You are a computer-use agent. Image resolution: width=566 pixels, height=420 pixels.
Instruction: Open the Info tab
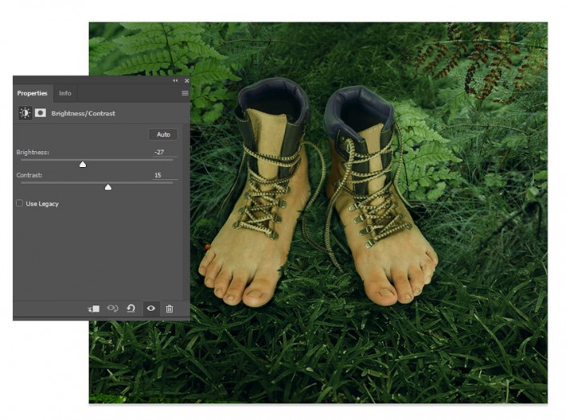point(65,93)
